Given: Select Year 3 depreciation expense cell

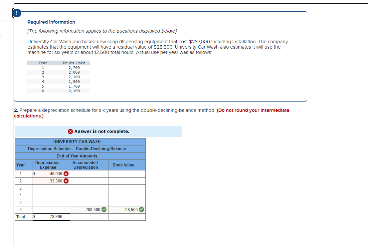Looking at the screenshot, I should 51,188.
